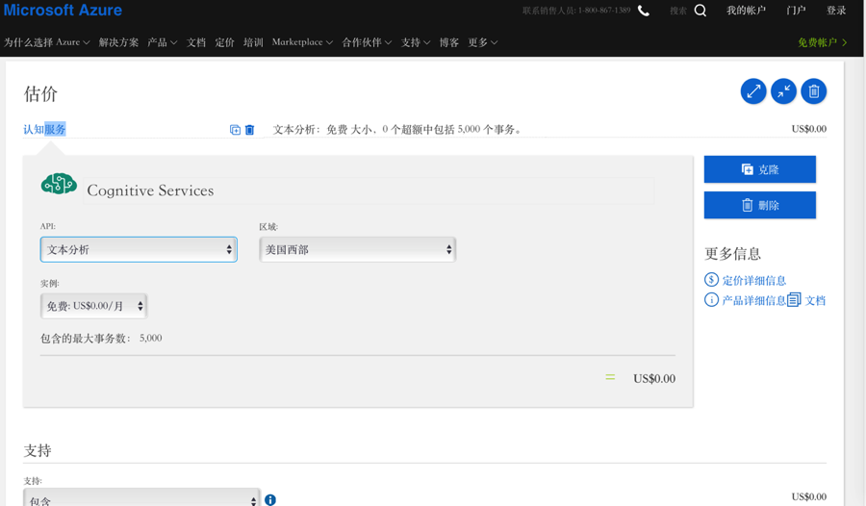
Task: Open 产品详细信息 link
Action: pos(753,300)
